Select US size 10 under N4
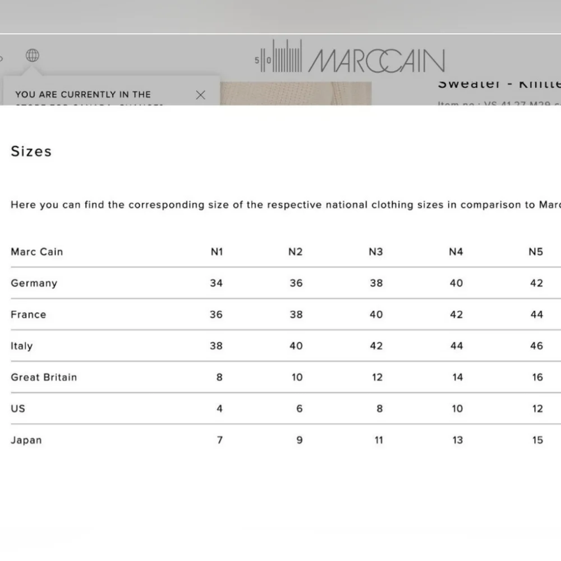561x561 pixels. (457, 408)
